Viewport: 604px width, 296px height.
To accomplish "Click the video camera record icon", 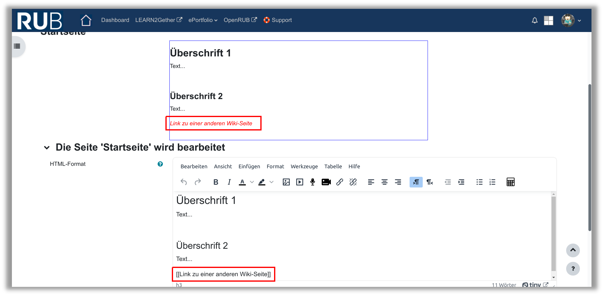I will click(326, 182).
